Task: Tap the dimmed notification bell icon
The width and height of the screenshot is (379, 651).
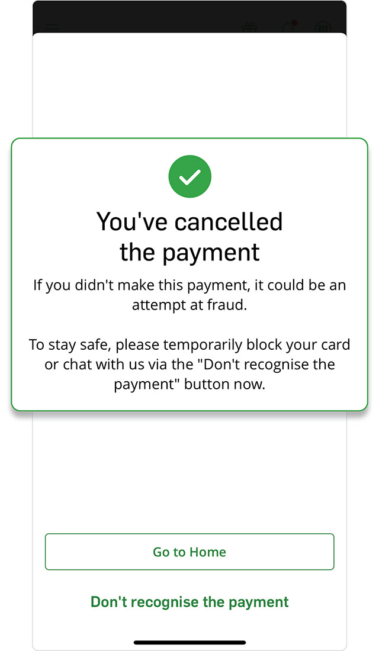Action: point(288,27)
